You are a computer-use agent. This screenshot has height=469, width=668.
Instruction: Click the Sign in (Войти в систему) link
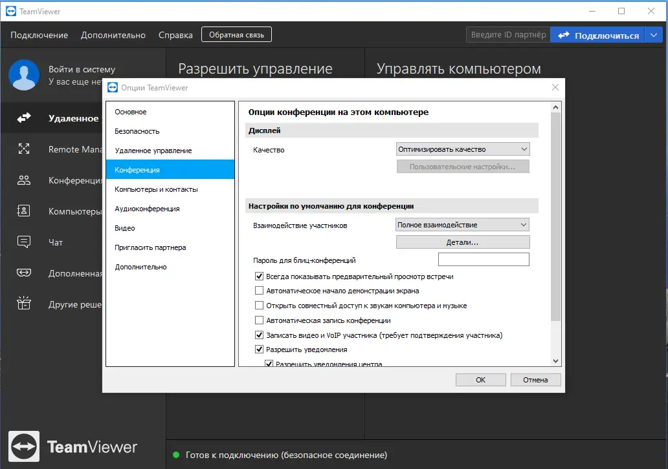click(82, 69)
